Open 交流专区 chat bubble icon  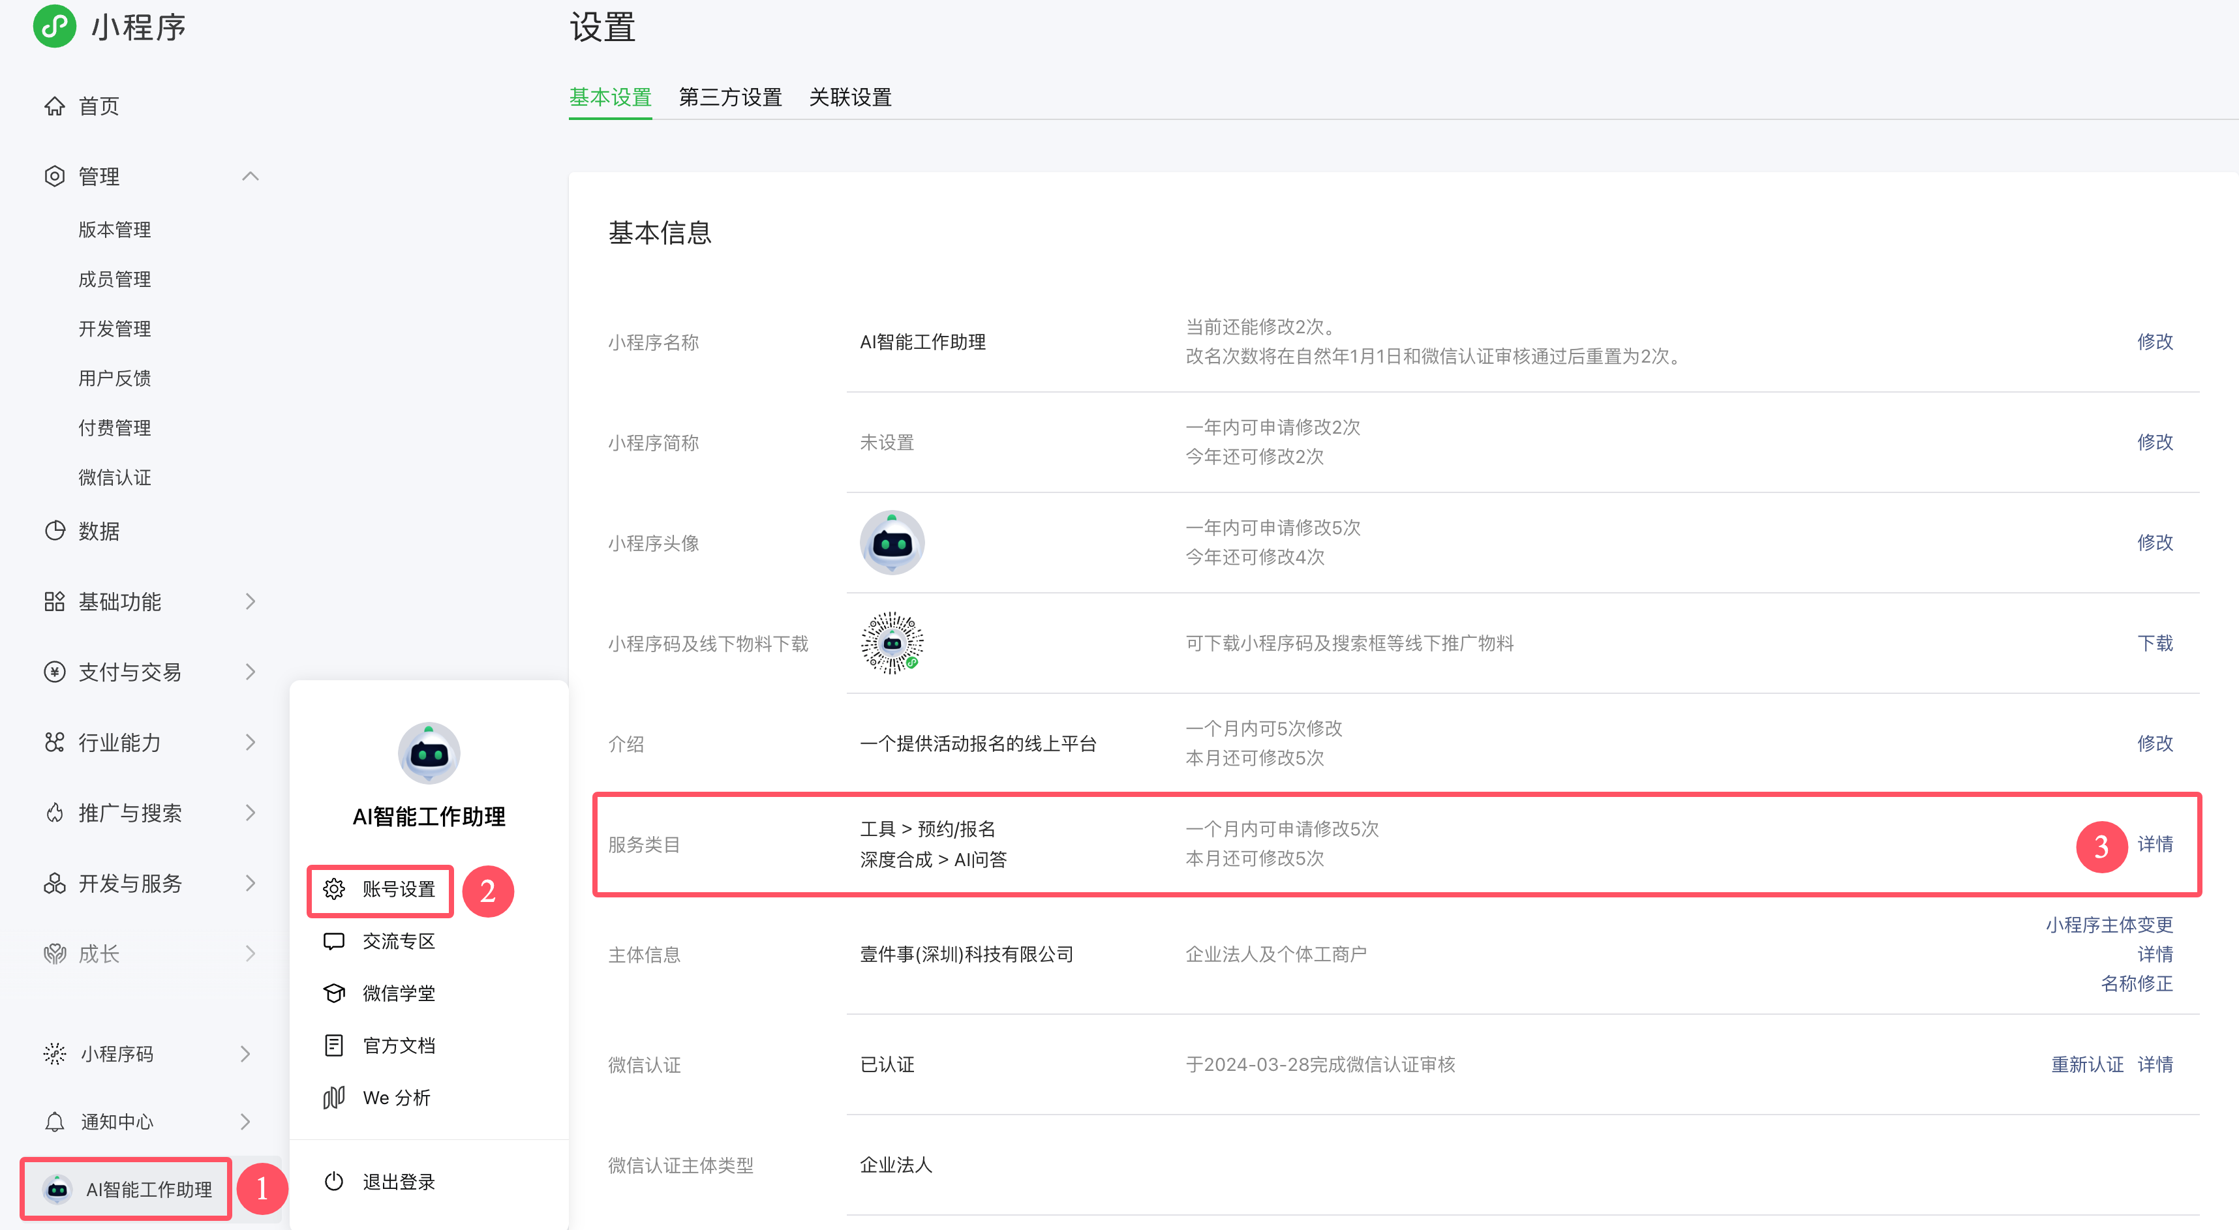click(335, 940)
